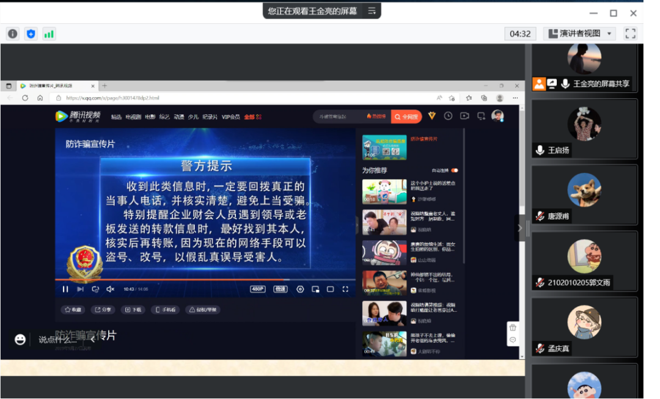660x399 pixels.
Task: Collapse the participant video panel arrow
Action: click(520, 228)
